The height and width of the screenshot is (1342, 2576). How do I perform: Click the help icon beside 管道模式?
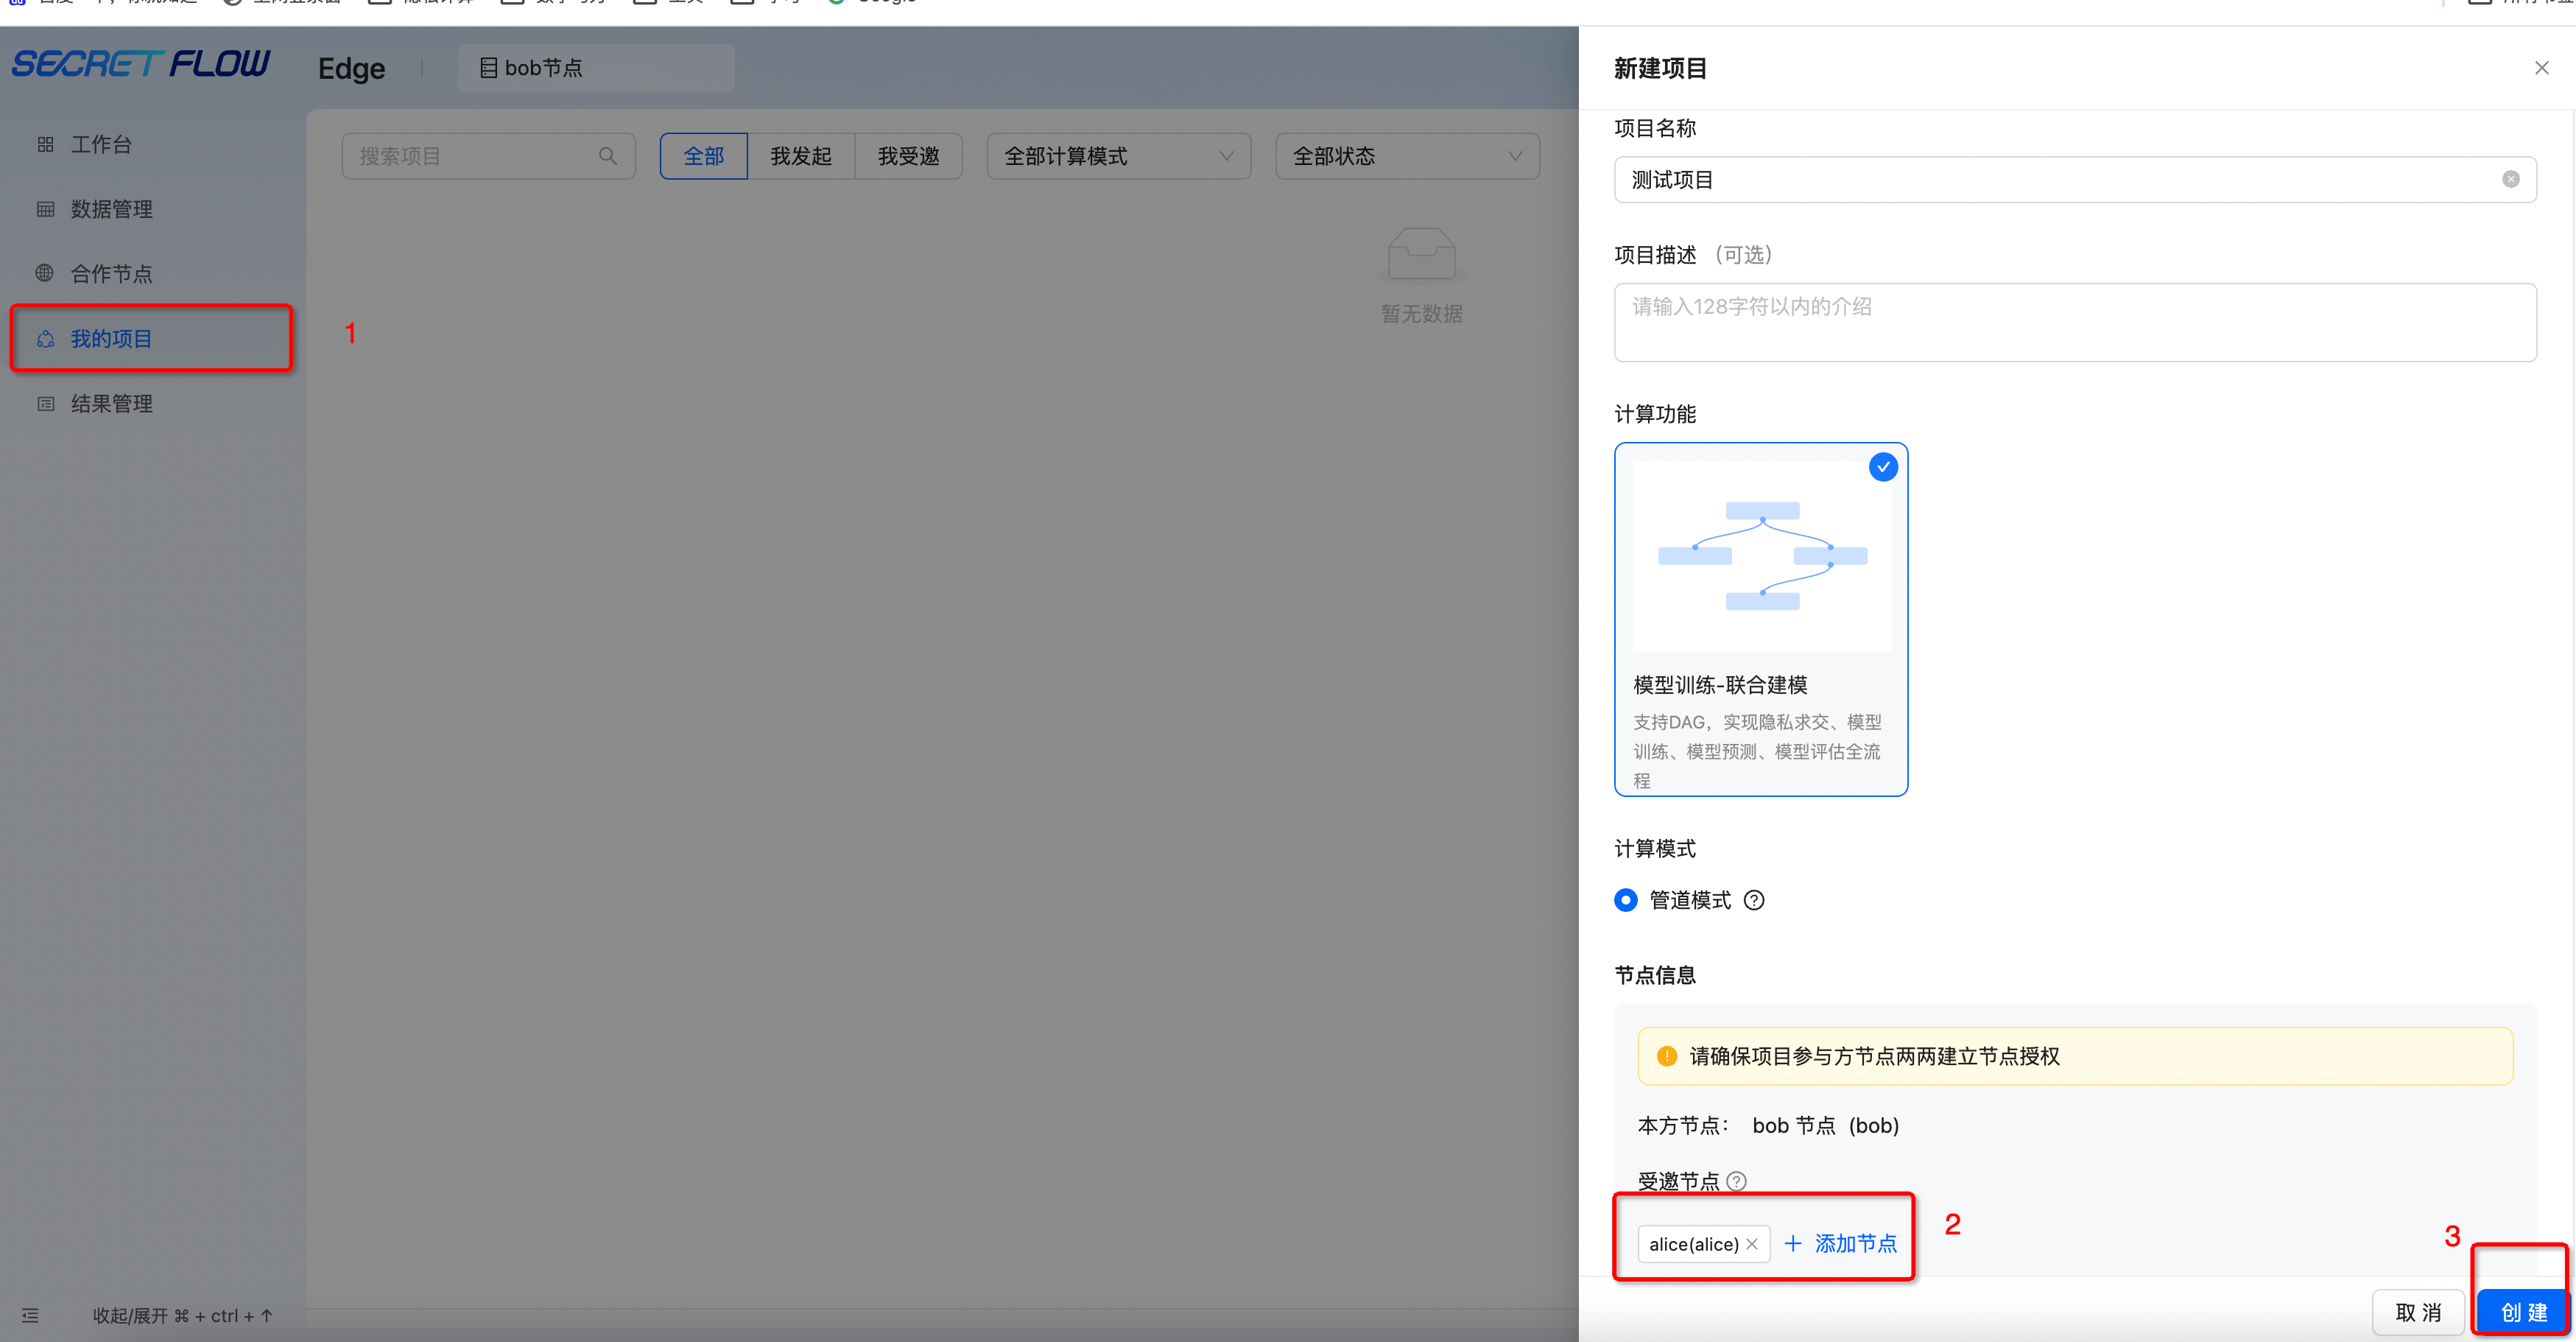[x=1754, y=900]
